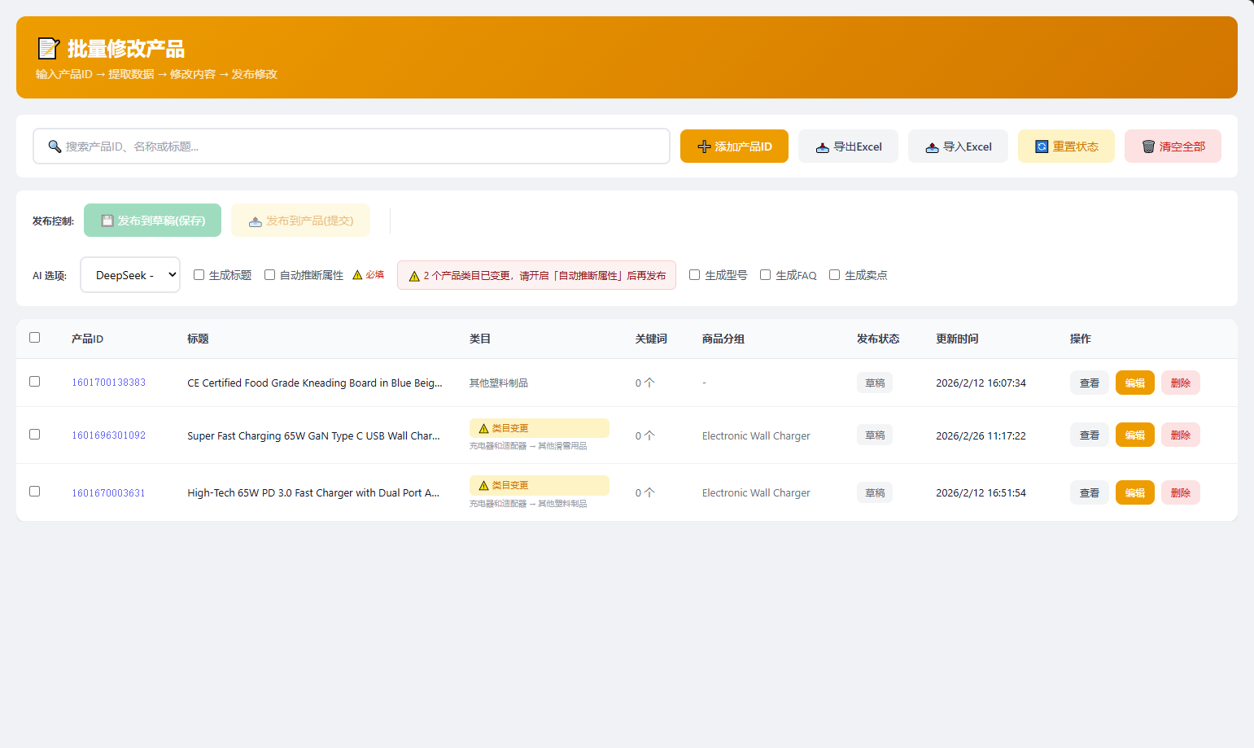Image resolution: width=1254 pixels, height=748 pixels.
Task: Click the export icon beside 导出Excel
Action: click(823, 147)
